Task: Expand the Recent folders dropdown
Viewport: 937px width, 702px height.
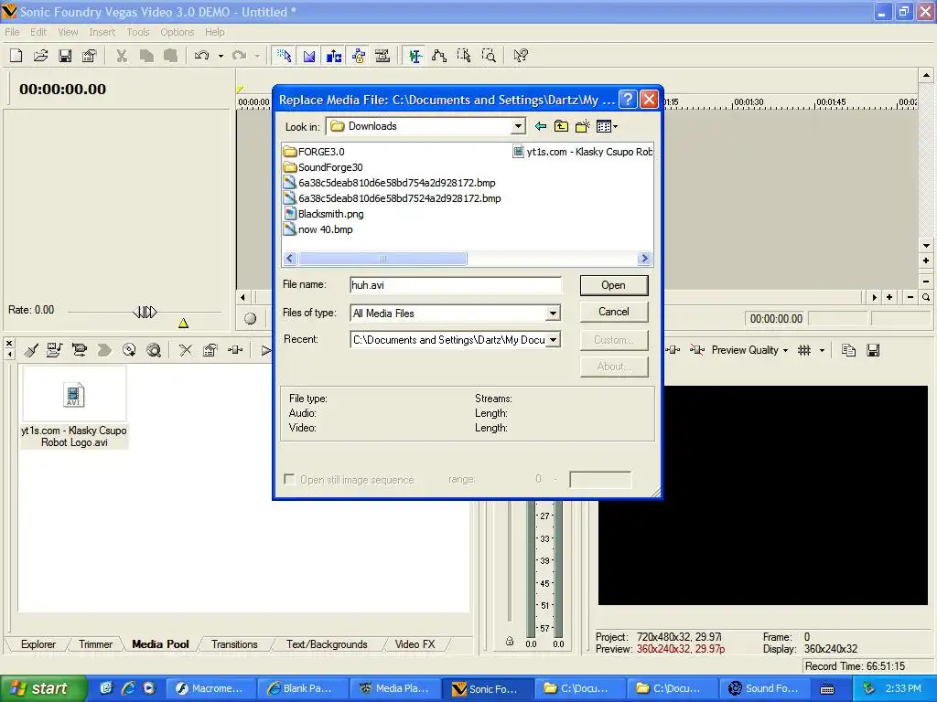Action: (x=554, y=340)
